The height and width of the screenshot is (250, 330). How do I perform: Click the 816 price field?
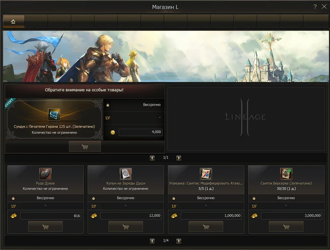(51, 216)
